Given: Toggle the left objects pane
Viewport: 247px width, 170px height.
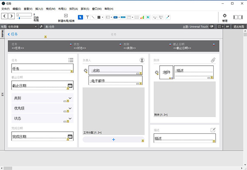Looking at the screenshot, I should point(235,17).
